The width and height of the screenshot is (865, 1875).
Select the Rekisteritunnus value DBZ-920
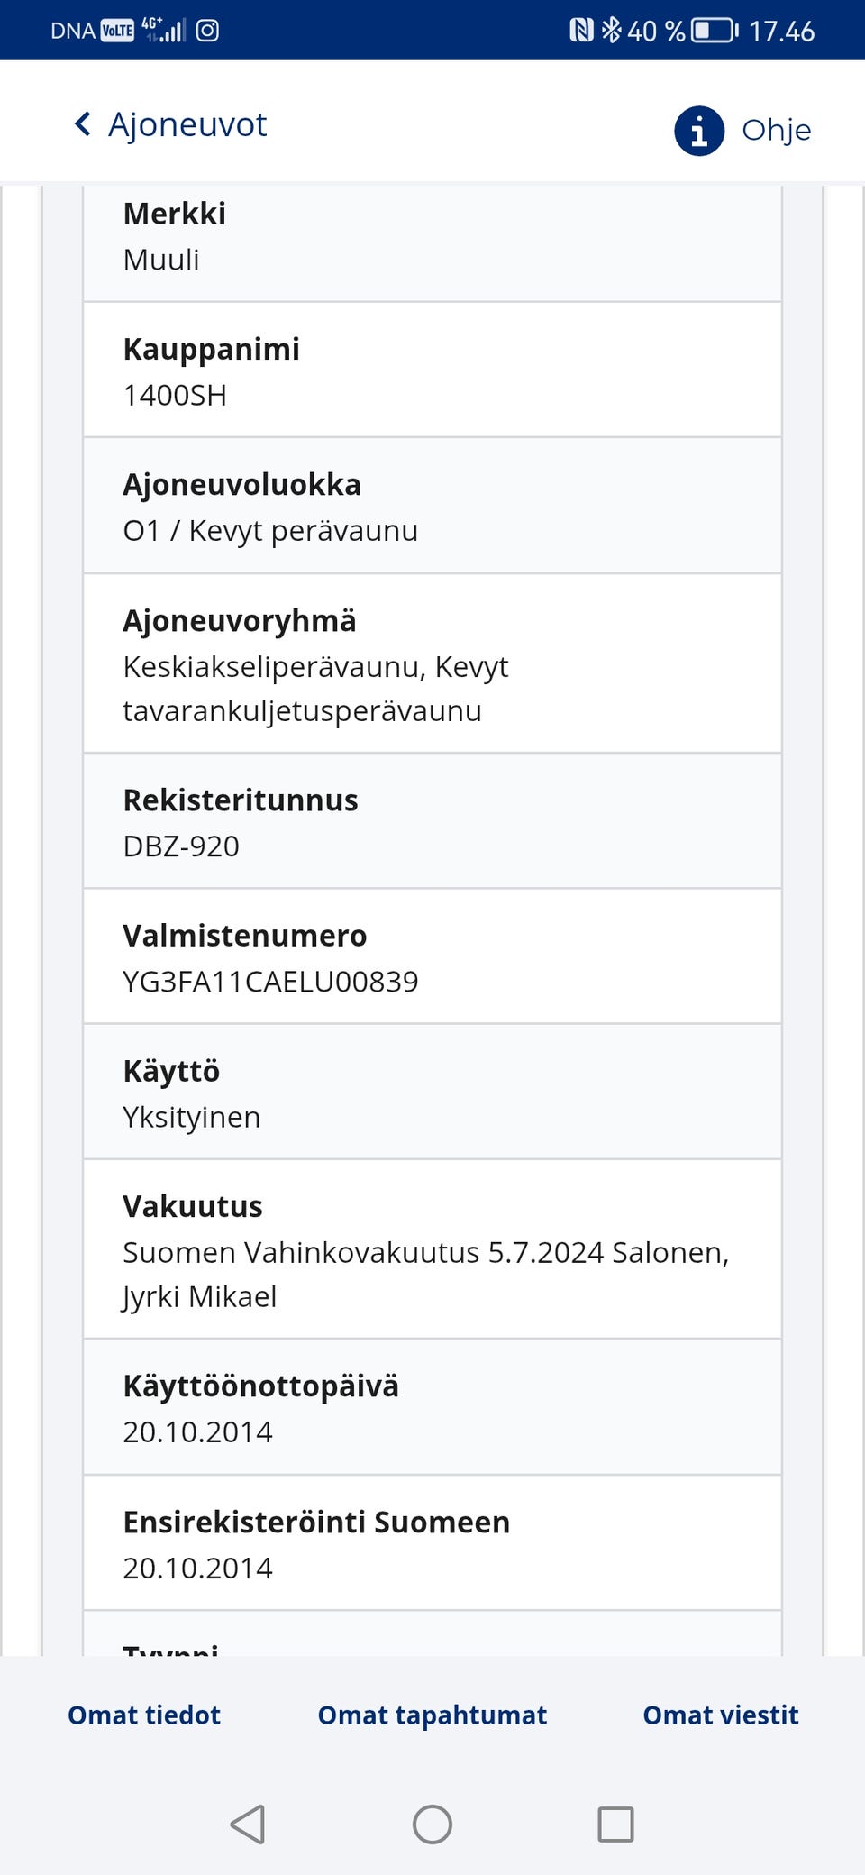point(181,846)
